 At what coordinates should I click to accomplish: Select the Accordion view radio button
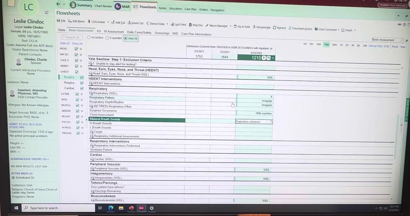[x=89, y=37]
